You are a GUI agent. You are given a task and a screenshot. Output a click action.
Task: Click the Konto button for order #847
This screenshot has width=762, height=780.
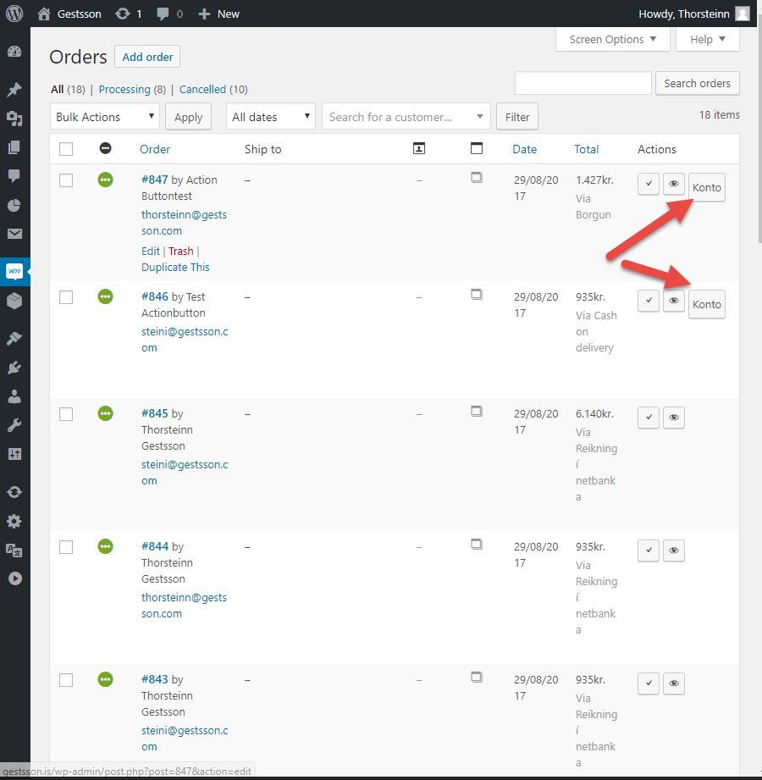(707, 187)
